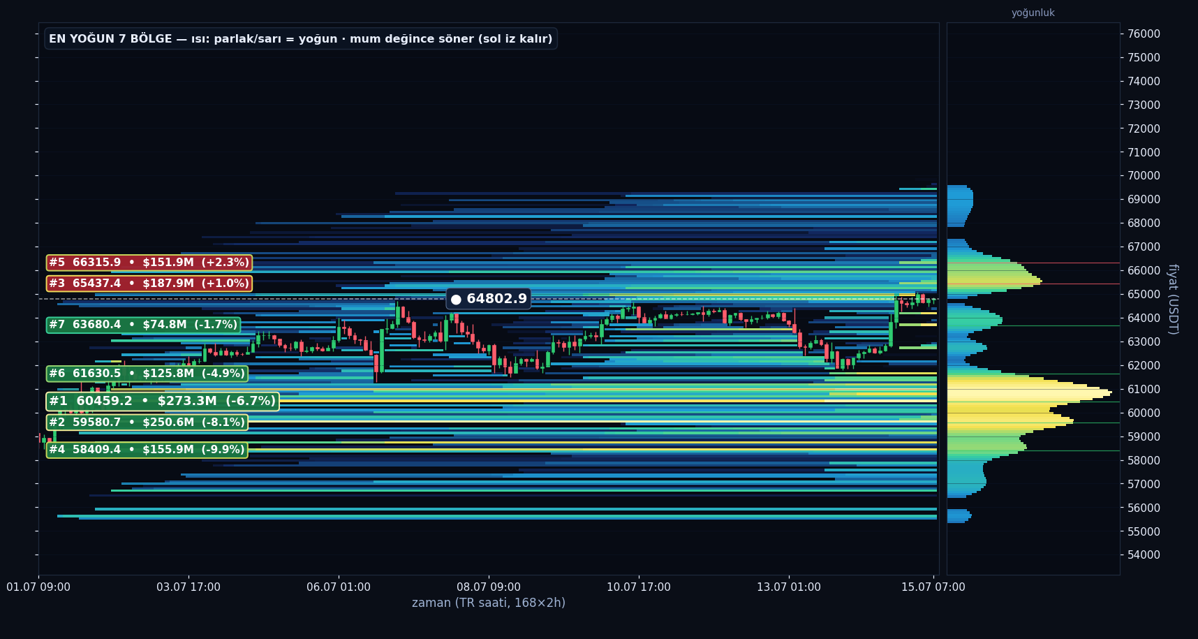Select the #6 61630.5 zone label
Screen dimensions: 1198x639
(x=147, y=374)
